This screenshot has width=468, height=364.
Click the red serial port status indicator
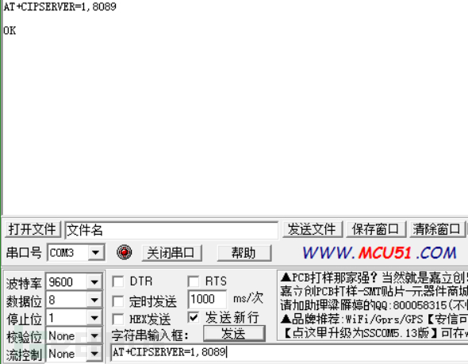[125, 252]
